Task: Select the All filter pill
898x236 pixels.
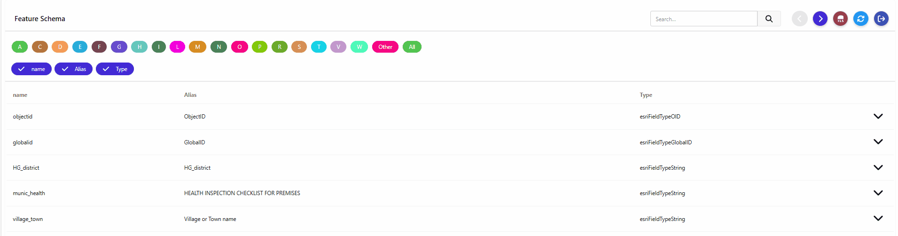Action: point(412,47)
